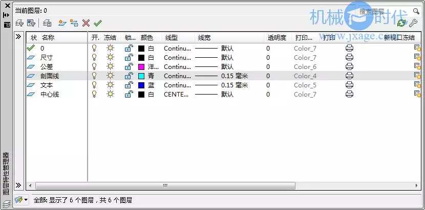
Task: Click scrollbar left arrow
Action: [30, 185]
